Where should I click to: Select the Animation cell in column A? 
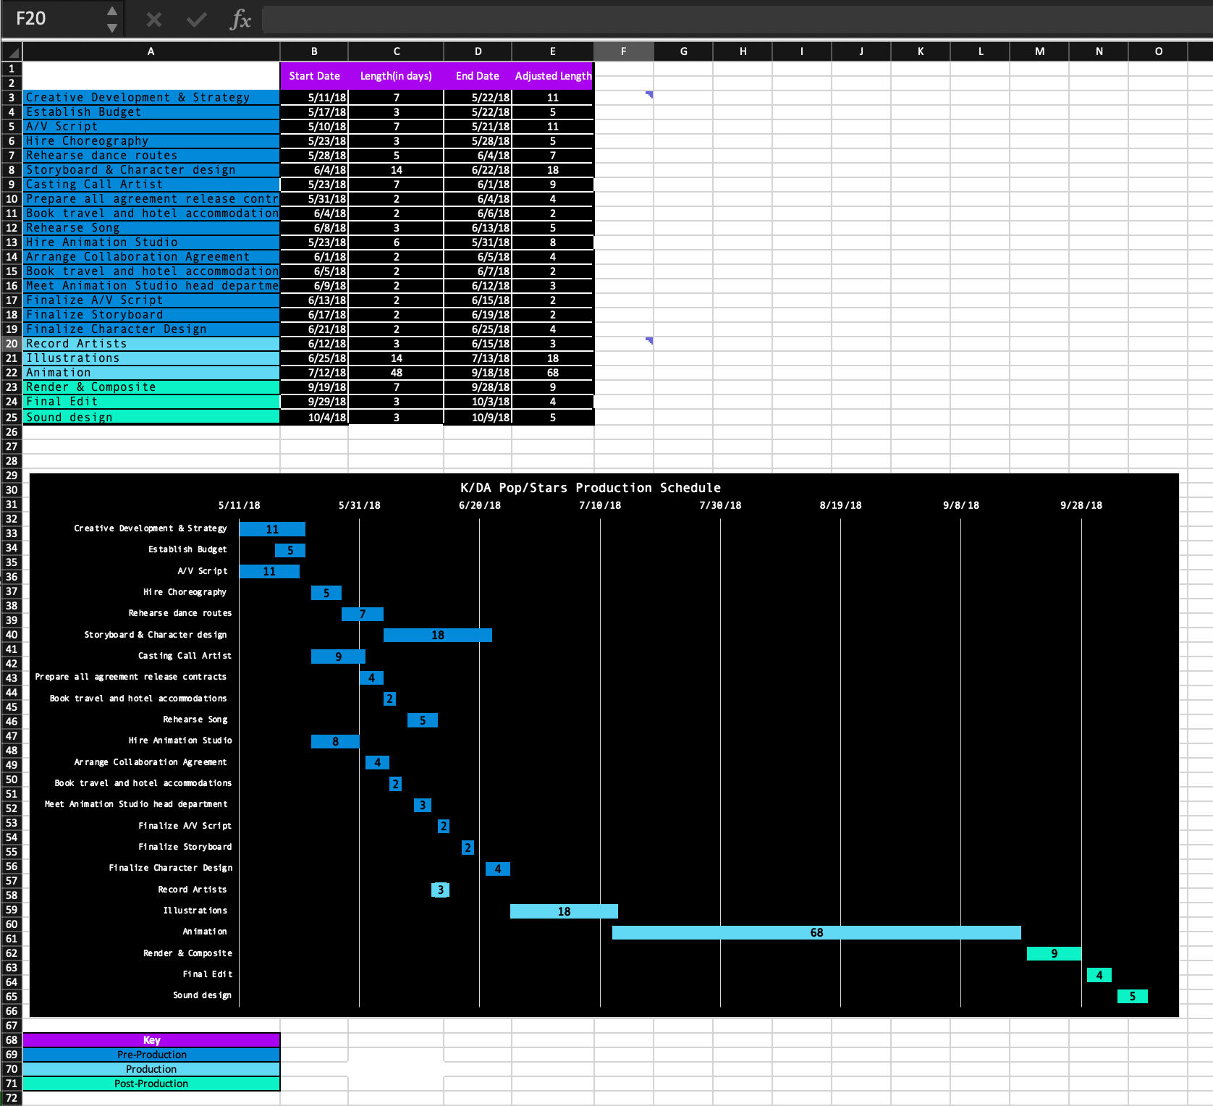coord(151,373)
